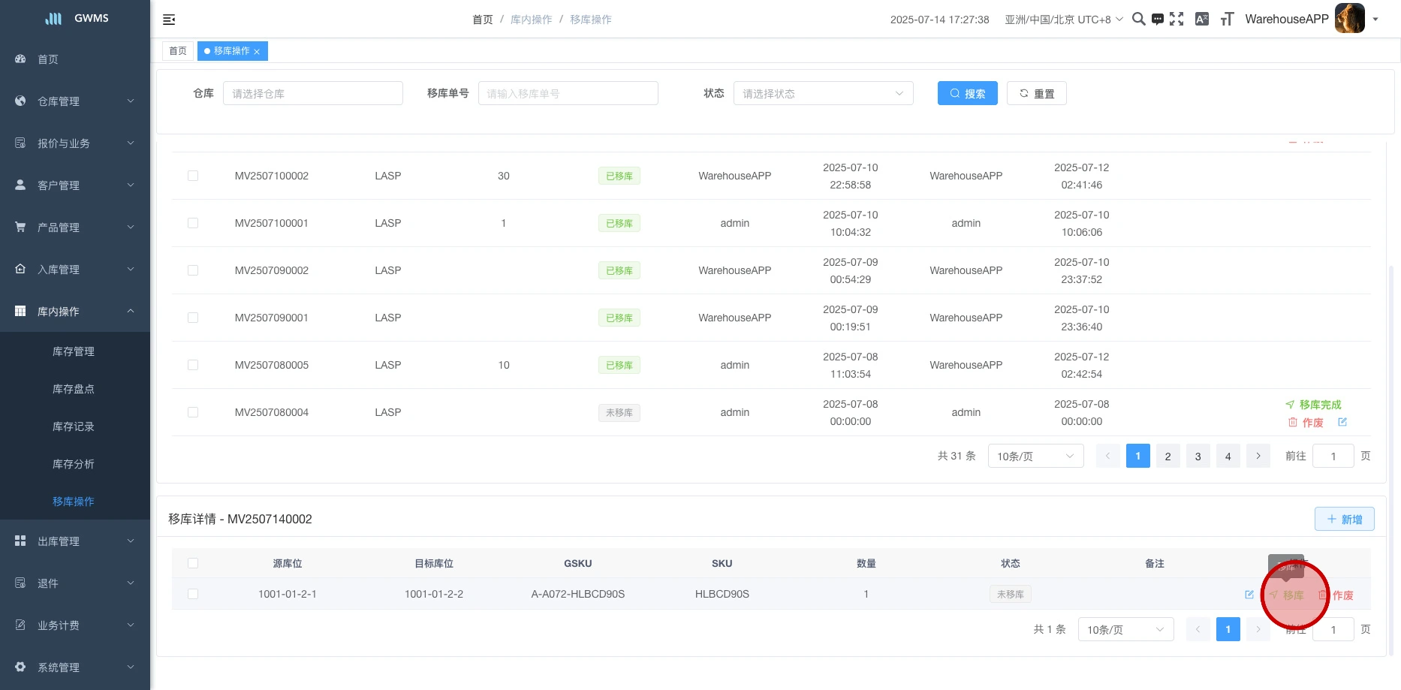
Task: Open the language translation icon
Action: [1201, 20]
